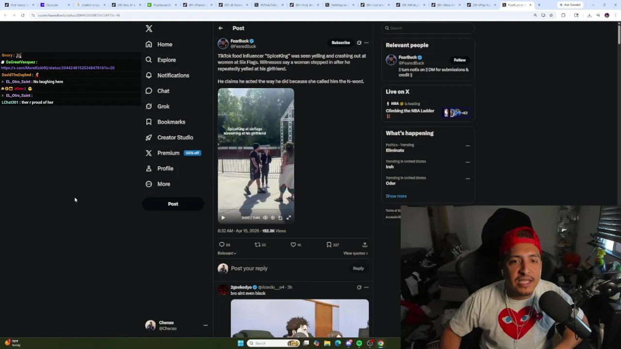Close the FearBuck browser tab
621x349 pixels.
530,5
